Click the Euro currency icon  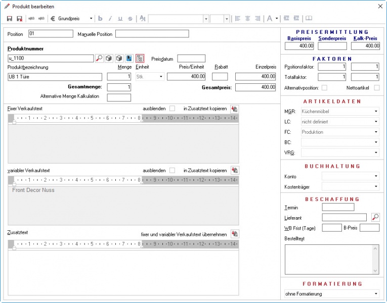pos(53,19)
